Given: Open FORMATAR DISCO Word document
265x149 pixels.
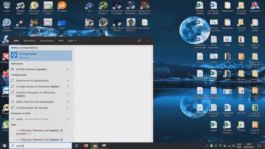Looking at the screenshot, I should (227, 111).
